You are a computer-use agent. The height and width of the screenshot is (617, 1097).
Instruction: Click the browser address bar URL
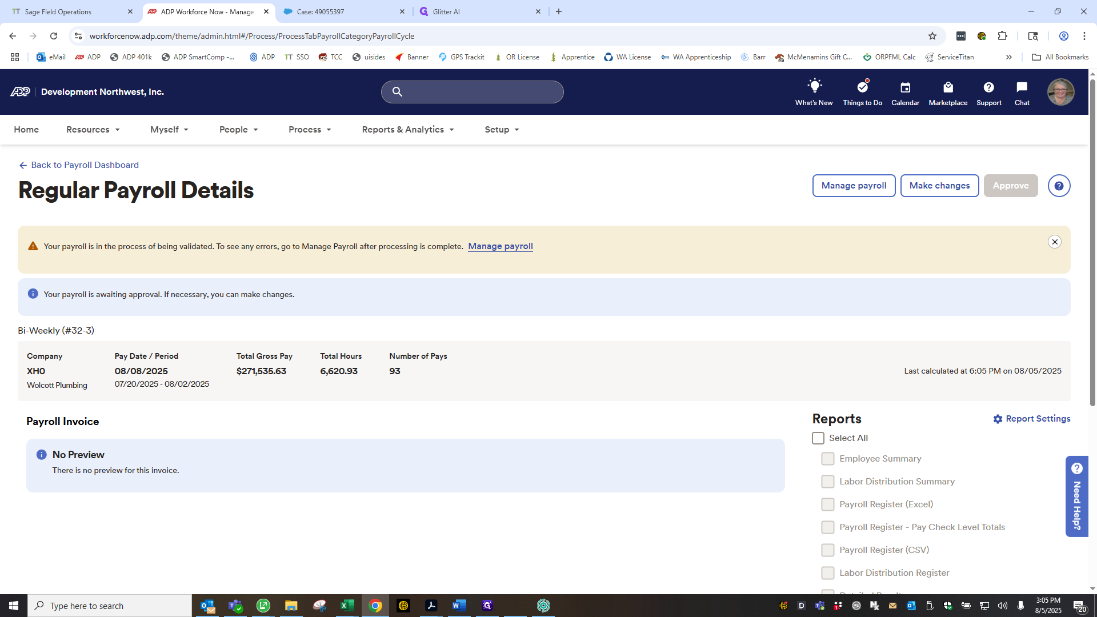[x=252, y=36]
